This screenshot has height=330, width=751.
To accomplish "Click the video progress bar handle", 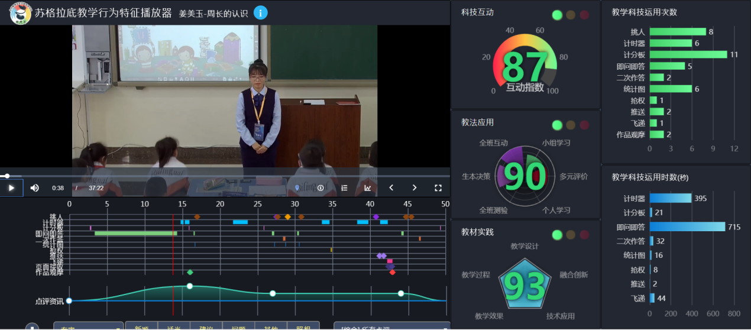I will pos(7,176).
